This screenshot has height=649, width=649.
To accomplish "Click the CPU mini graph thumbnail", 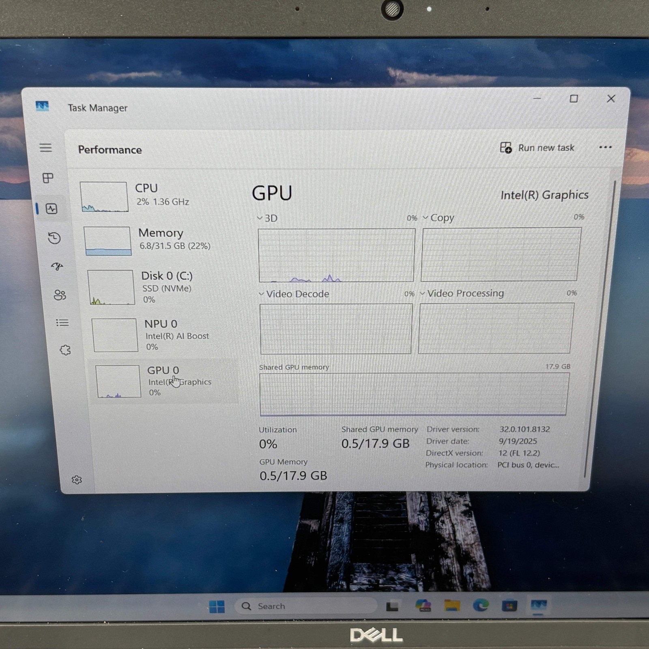I will tap(104, 197).
